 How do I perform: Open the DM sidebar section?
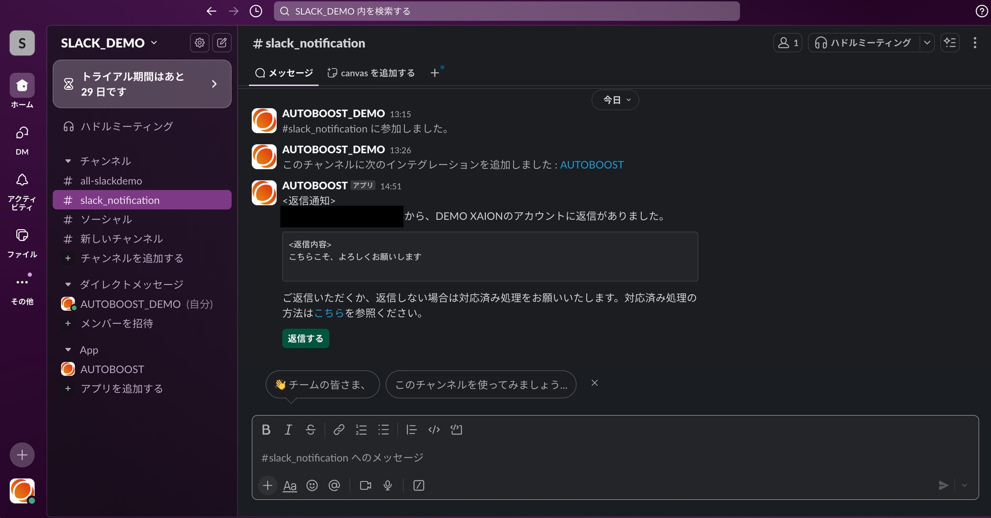(x=22, y=140)
